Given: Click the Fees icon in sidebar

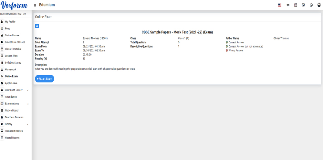Looking at the screenshot, I should tap(2, 29).
